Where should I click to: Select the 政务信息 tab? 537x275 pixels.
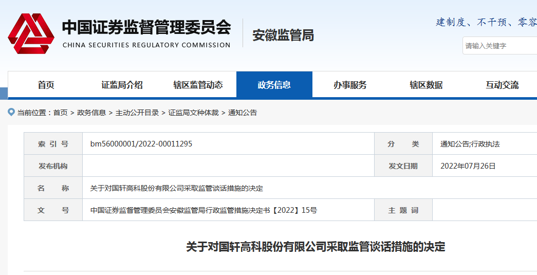click(x=274, y=85)
